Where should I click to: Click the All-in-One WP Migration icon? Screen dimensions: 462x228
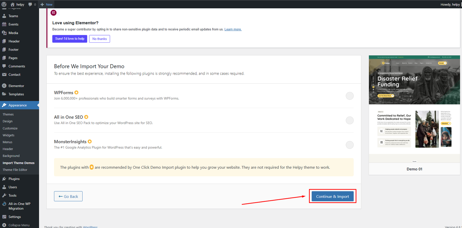(4, 204)
